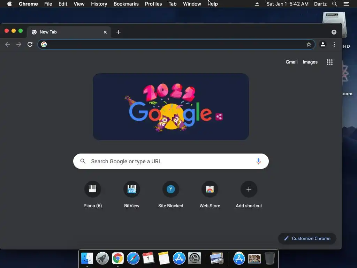Screen dimensions: 357x268
Task: Open the History menu
Action: click(99, 4)
